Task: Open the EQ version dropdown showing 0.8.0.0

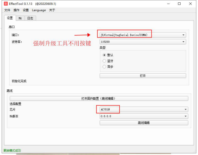Action: [144, 116]
